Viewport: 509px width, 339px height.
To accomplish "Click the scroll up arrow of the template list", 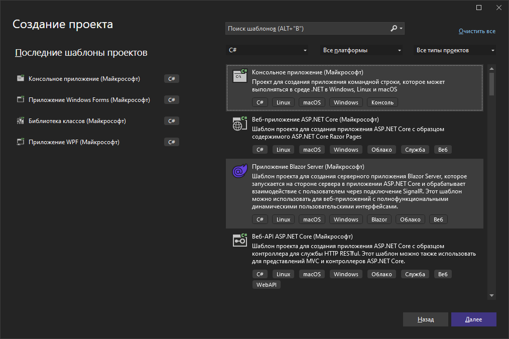I will click(x=491, y=68).
